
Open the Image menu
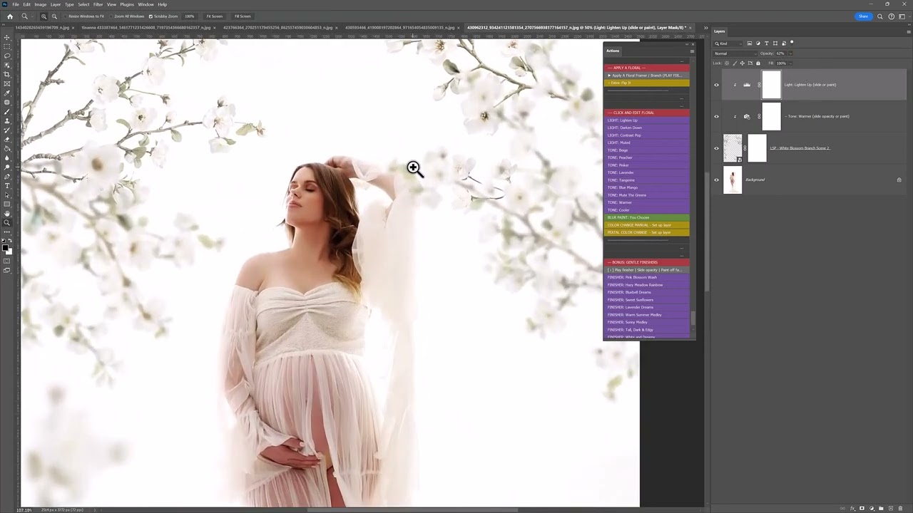point(41,4)
